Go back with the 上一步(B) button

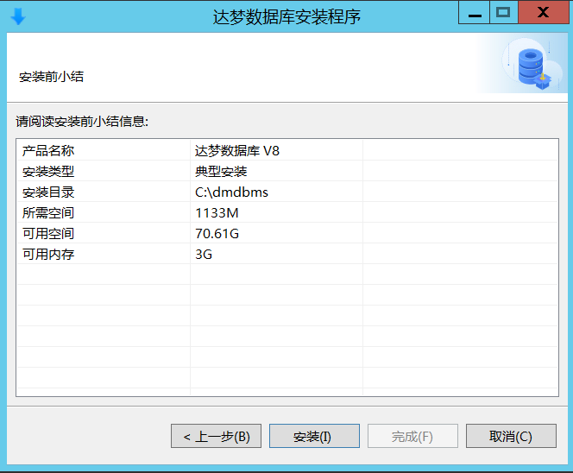[216, 436]
